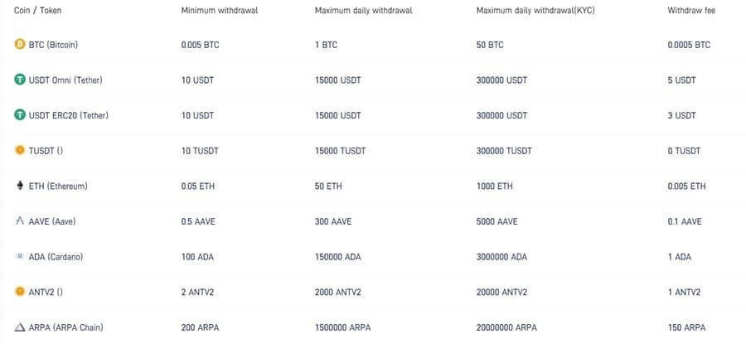Click the Maximum daily withdrawal header
The width and height of the screenshot is (746, 344).
363,11
